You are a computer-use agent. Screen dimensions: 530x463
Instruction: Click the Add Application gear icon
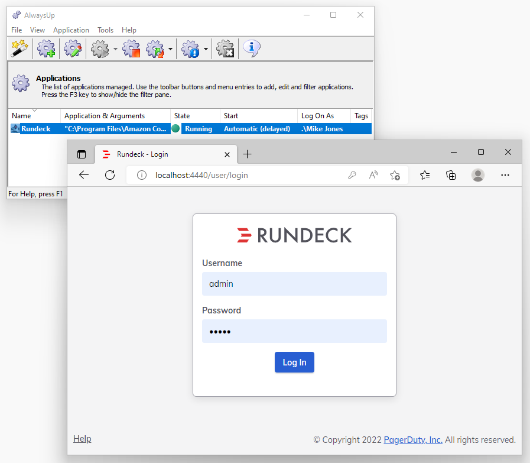tap(46, 48)
